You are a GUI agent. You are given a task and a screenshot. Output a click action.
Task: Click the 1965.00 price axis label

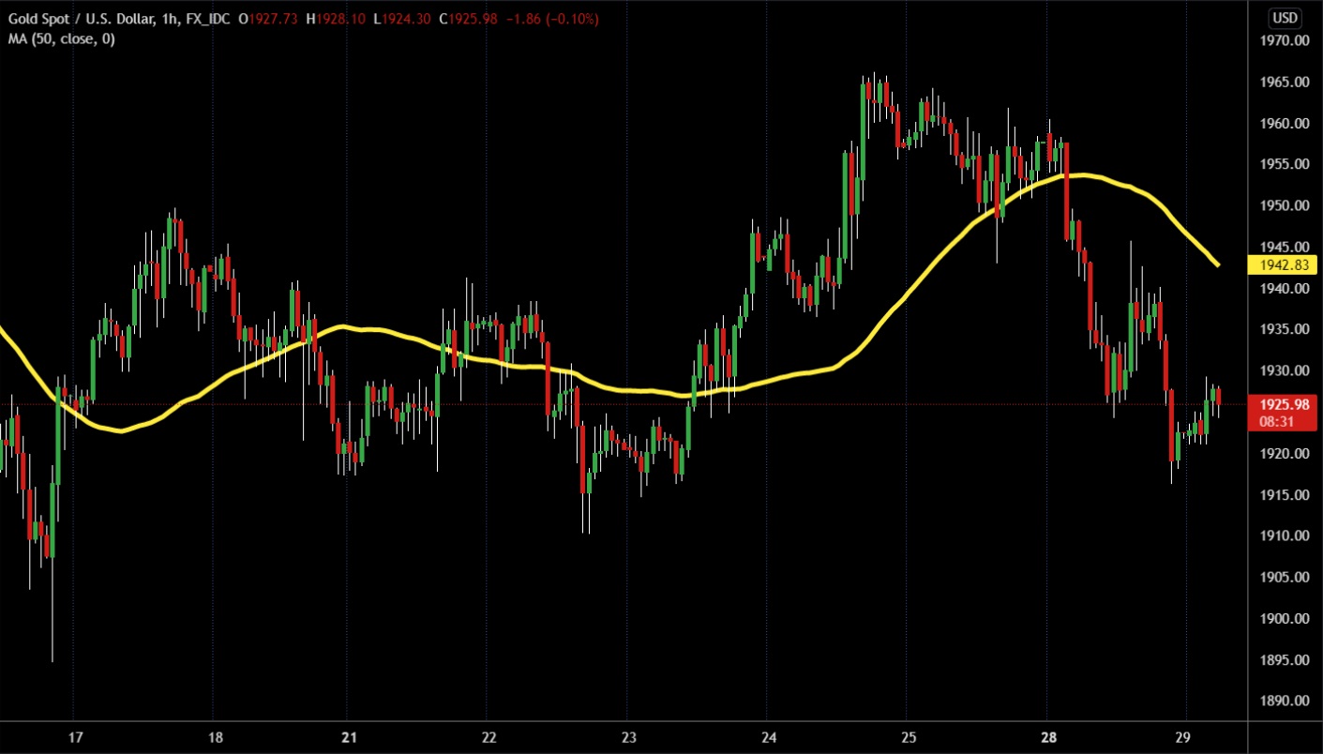[1284, 82]
